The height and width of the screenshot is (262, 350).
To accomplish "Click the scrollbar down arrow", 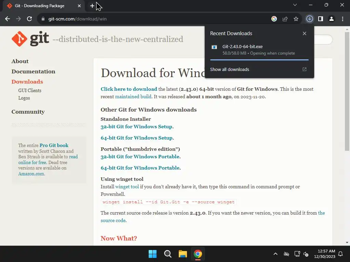I will [x=347, y=243].
